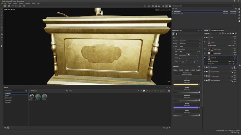Switch Assets panel to grid view icon
Screen dimensions: 241x135
(x=169, y=91)
